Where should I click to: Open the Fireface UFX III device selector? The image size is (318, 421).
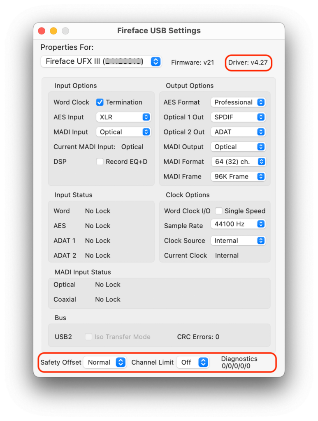click(x=101, y=62)
